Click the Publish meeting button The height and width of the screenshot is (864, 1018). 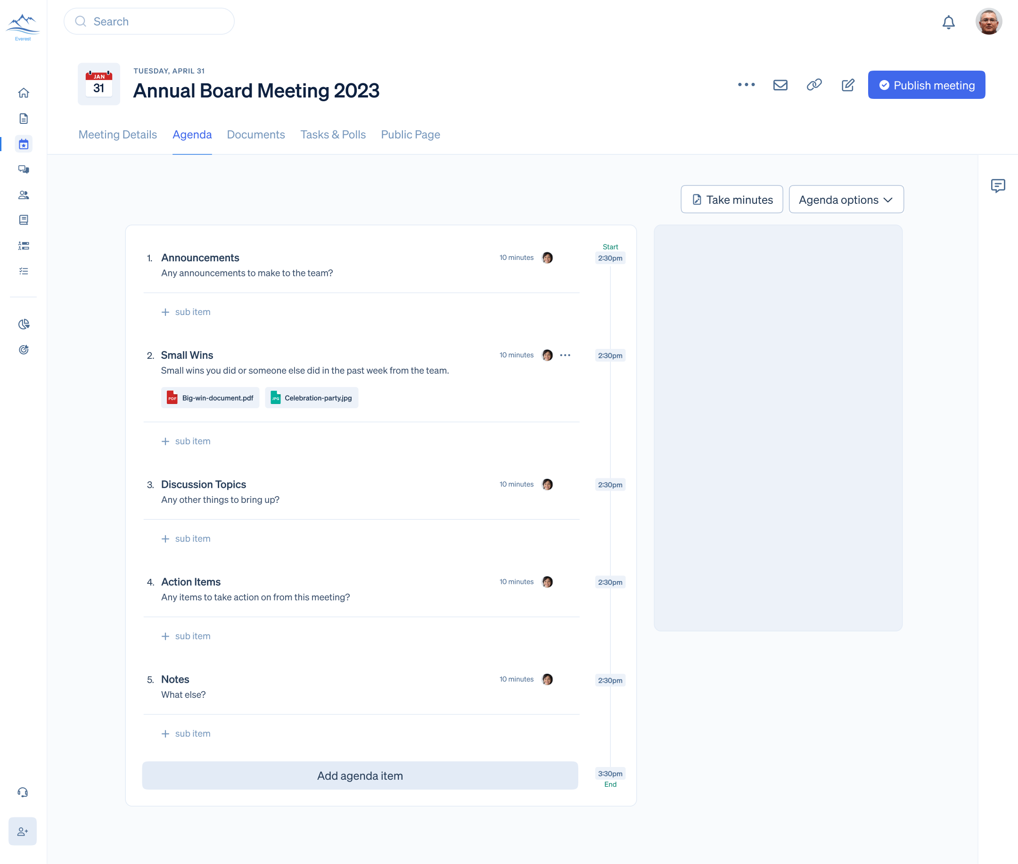927,84
